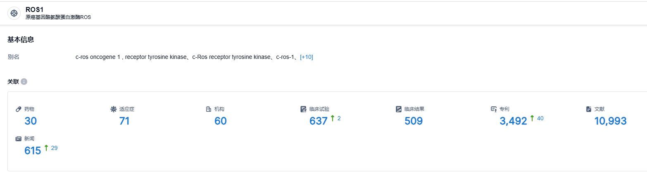Viewport: 647px width, 173px height.
Task: Click the newspaper icon beside 新闻
Action: [x=19, y=139]
